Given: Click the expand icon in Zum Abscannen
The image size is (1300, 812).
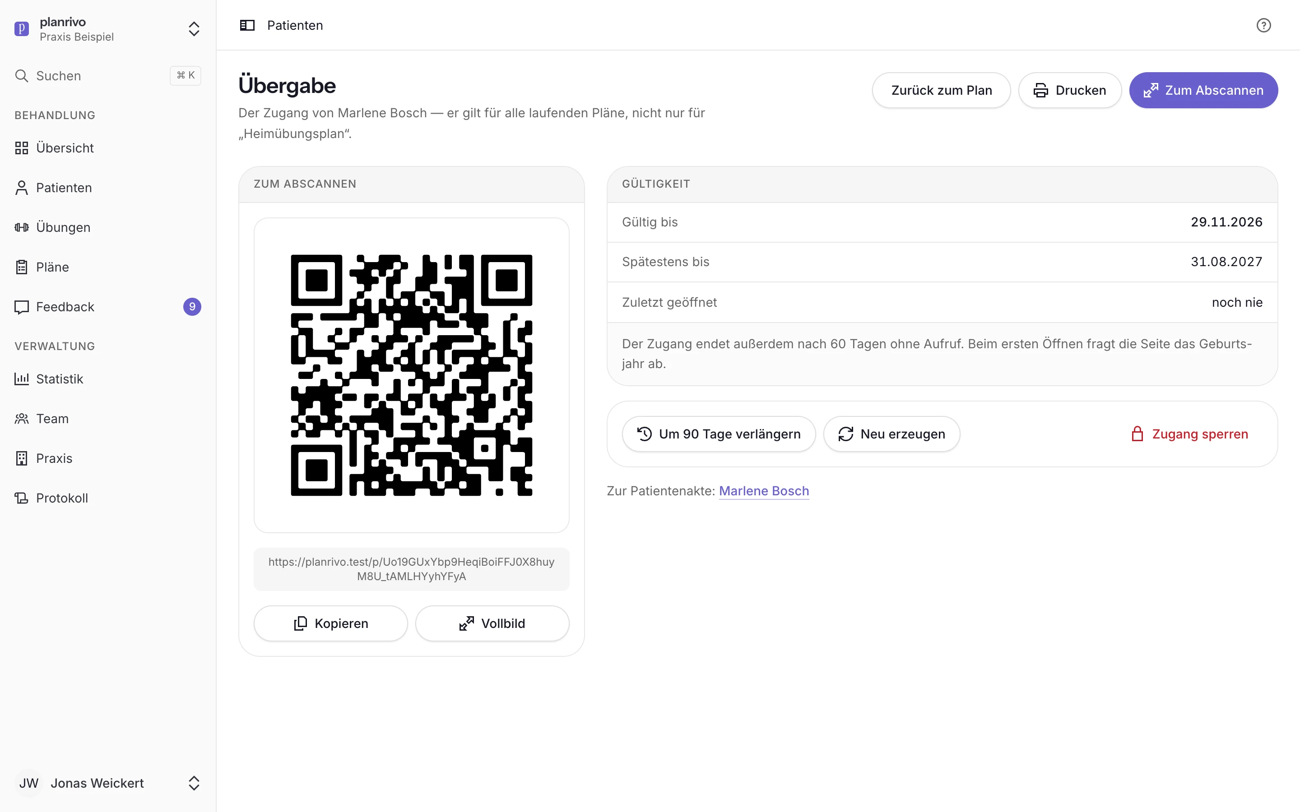Looking at the screenshot, I should [1151, 90].
